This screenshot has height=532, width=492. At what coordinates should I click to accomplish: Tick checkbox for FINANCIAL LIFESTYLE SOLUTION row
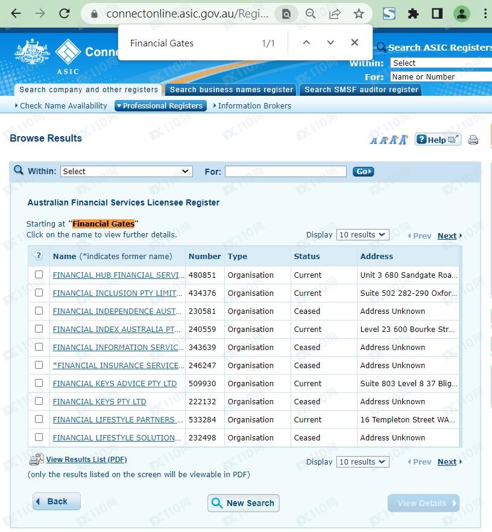point(39,437)
